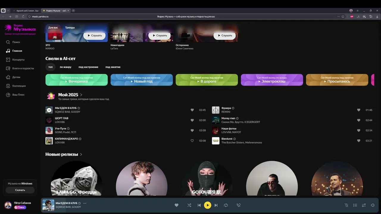Viewport: 381px width, 214px height.
Task: Open the playback queue list
Action: click(x=355, y=205)
